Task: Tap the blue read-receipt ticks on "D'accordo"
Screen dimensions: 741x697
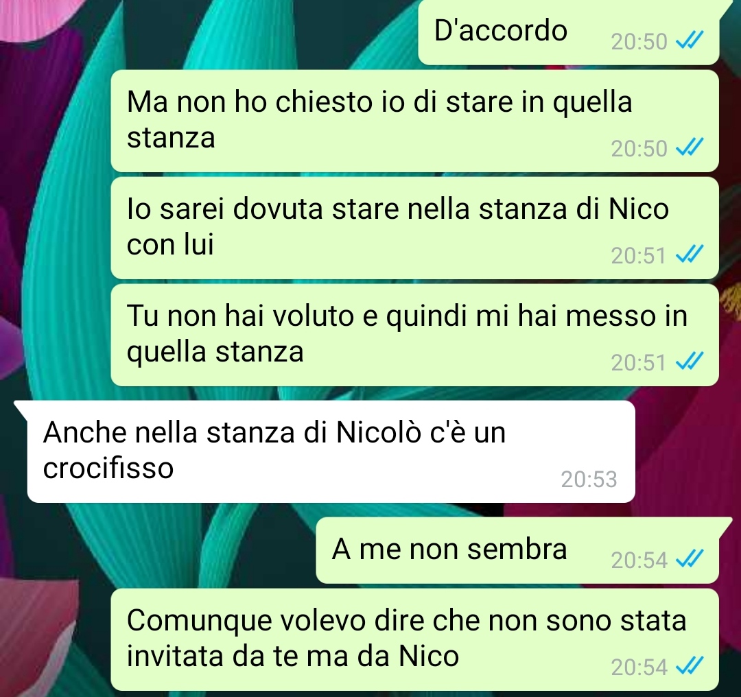Action: click(x=690, y=41)
